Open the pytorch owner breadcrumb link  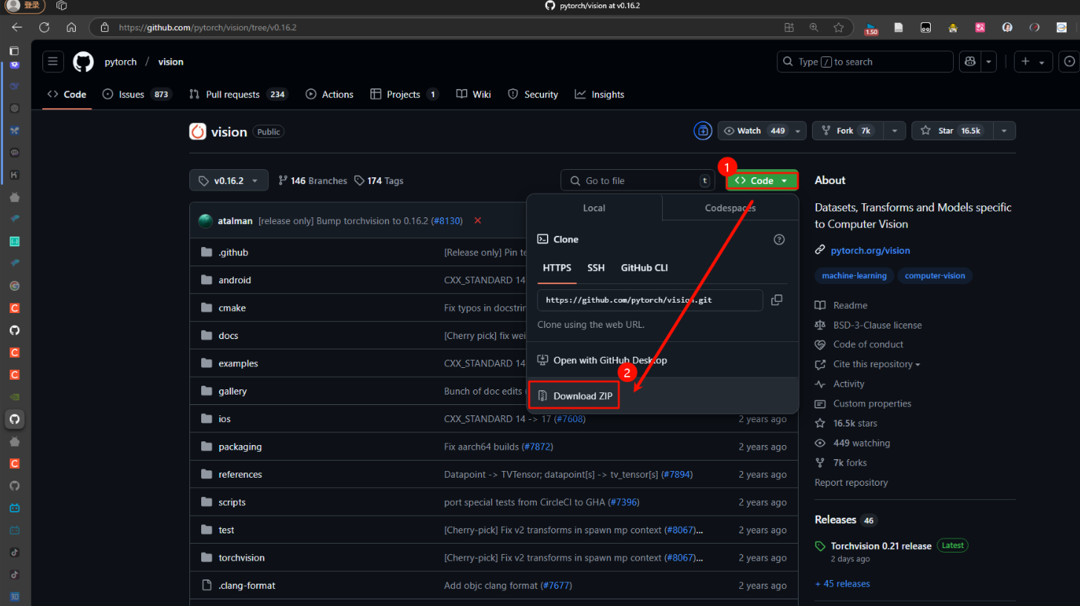click(x=121, y=62)
